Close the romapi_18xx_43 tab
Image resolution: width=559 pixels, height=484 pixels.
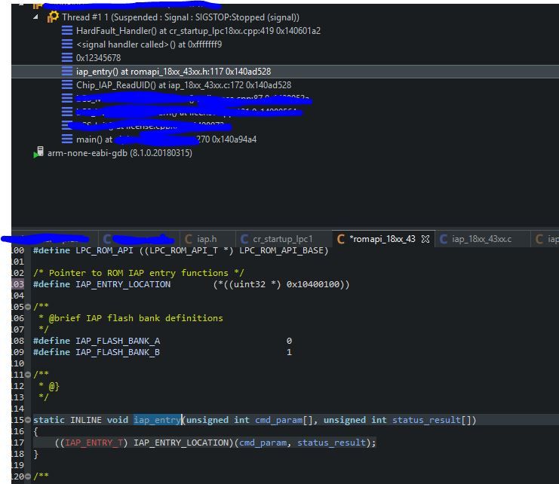tap(425, 239)
